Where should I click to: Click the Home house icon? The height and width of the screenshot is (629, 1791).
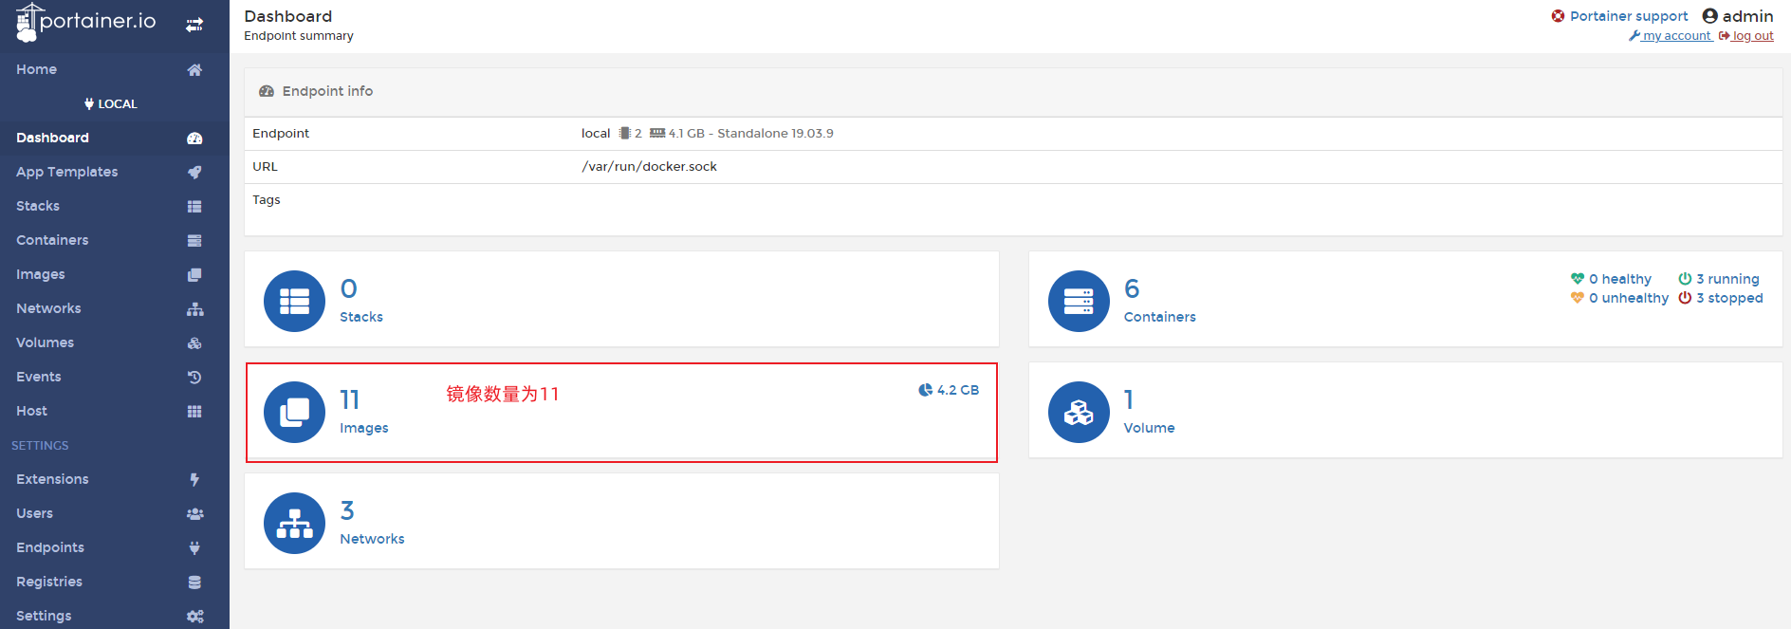pos(194,69)
